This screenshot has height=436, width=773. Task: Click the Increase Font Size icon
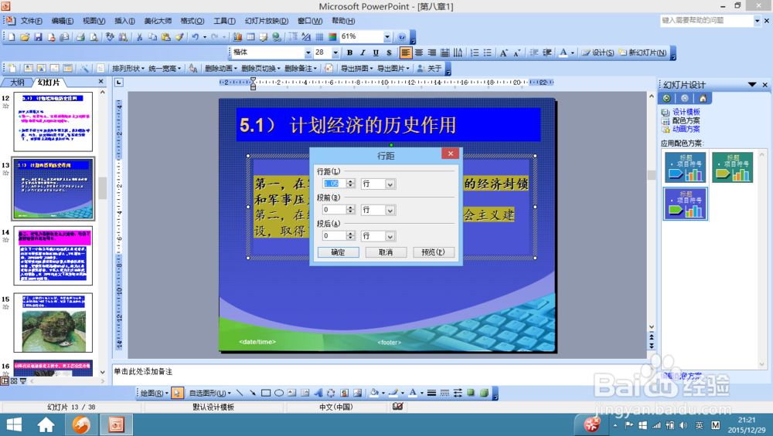pyautogui.click(x=504, y=52)
